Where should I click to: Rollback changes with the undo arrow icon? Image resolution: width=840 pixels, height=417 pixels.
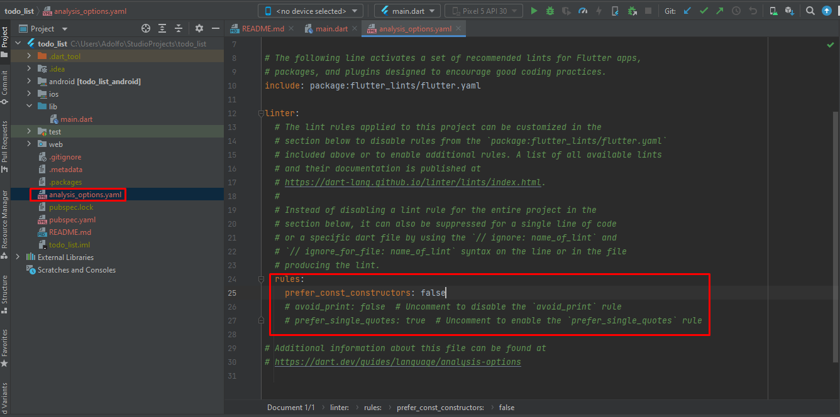tap(753, 11)
